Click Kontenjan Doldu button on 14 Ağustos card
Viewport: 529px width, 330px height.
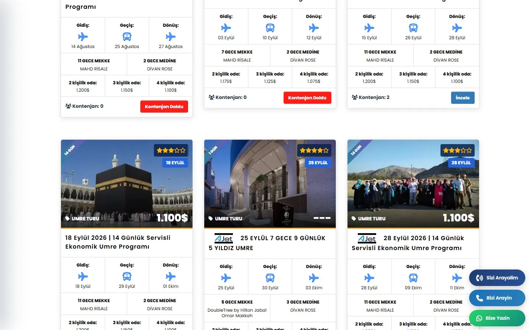164,106
